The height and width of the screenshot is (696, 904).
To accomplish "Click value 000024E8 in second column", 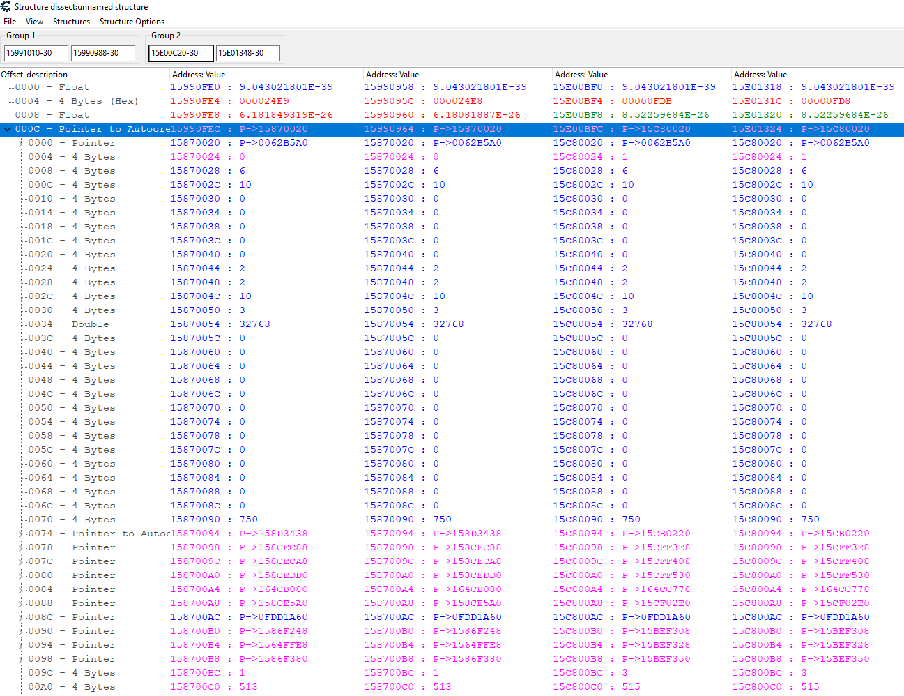I will pyautogui.click(x=458, y=101).
